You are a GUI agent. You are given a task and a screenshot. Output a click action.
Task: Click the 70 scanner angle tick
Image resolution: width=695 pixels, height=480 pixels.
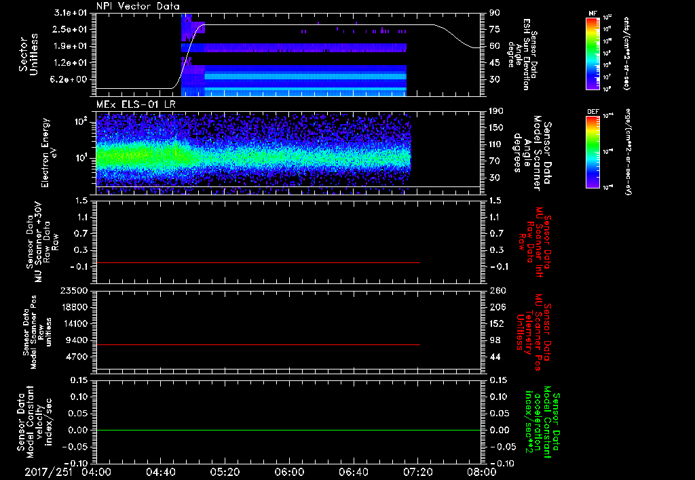(x=495, y=161)
